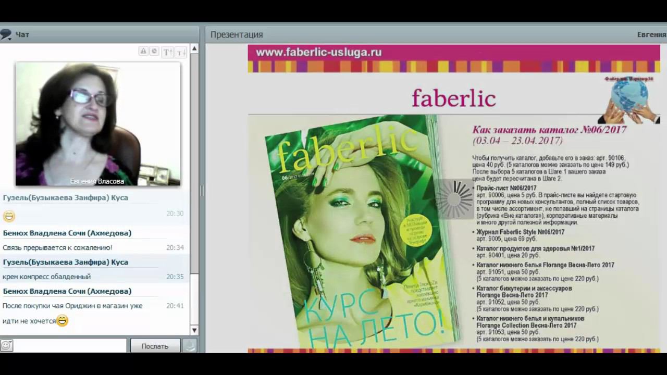This screenshot has width=667, height=375.
Task: Click the webcam video of Евгения Власова
Action: [x=98, y=124]
